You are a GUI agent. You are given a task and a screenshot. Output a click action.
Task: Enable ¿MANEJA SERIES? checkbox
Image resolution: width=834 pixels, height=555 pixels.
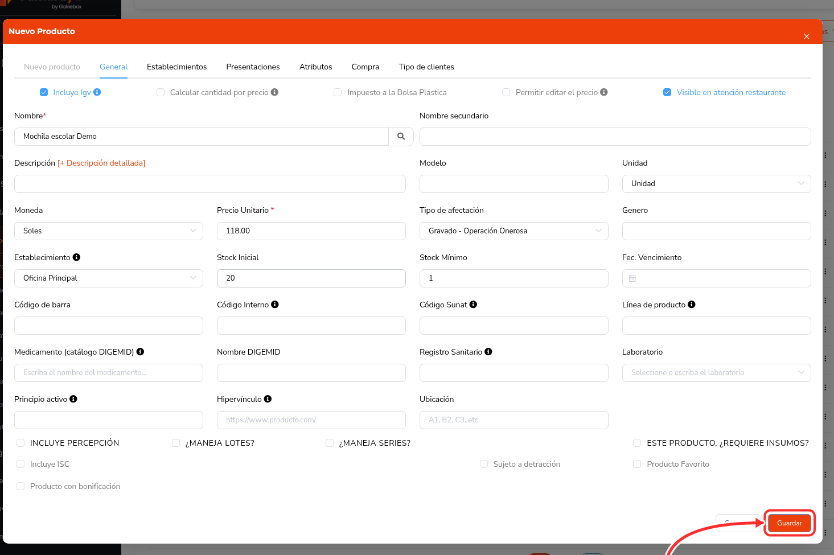[330, 443]
